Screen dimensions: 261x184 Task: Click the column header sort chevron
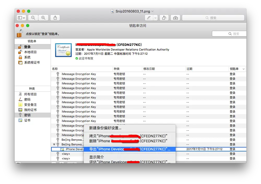coord(244,69)
